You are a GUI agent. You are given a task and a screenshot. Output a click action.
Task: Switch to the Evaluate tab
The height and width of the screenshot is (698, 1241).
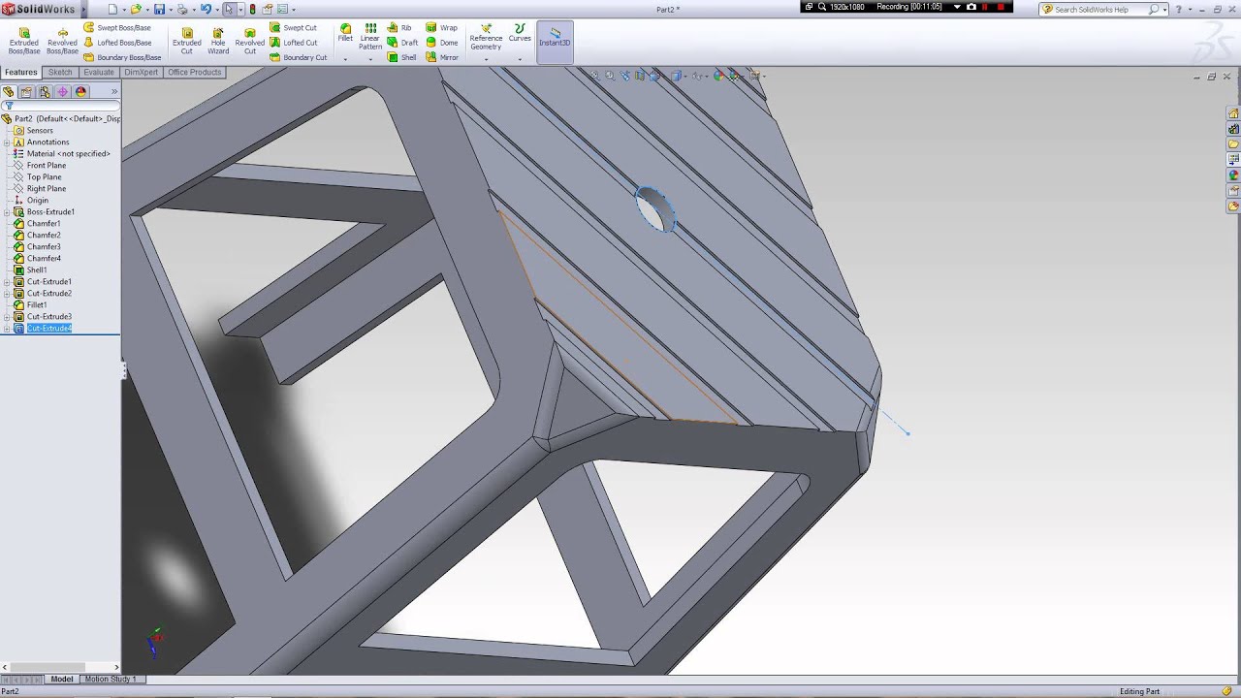[99, 73]
